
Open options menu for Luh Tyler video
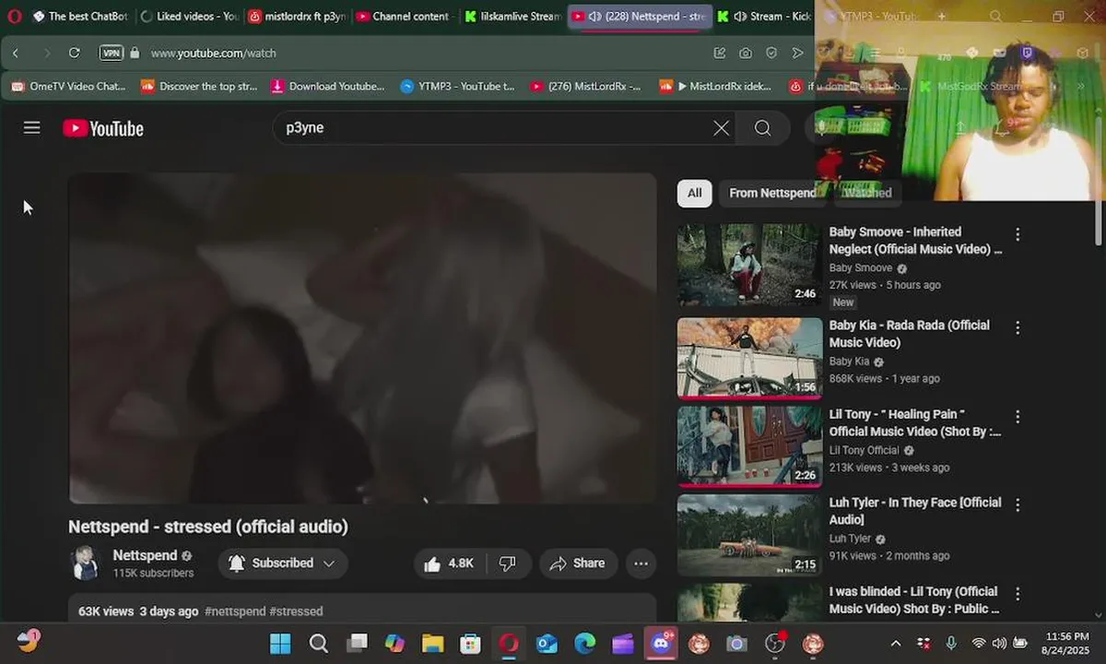click(x=1018, y=504)
